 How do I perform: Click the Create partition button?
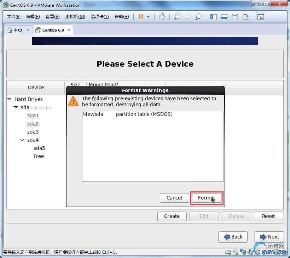point(172,216)
